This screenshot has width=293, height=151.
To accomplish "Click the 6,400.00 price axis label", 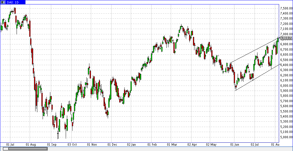I will click(x=286, y=65).
